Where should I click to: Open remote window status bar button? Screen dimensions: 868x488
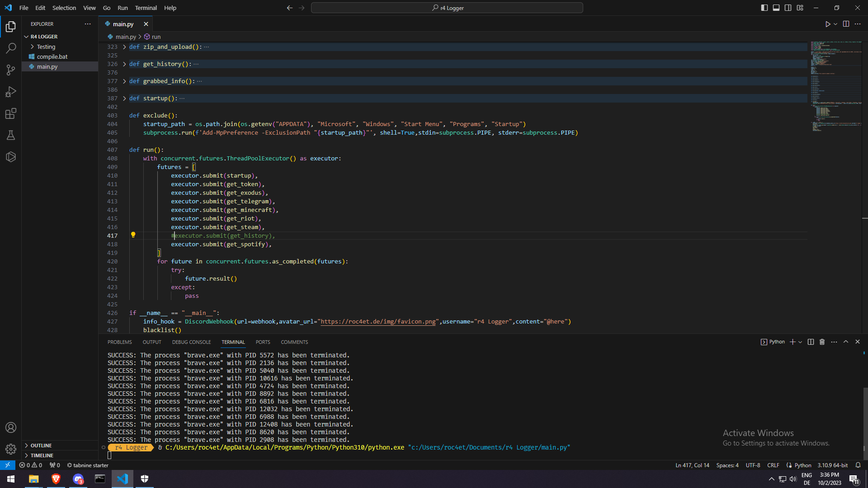[8, 465]
